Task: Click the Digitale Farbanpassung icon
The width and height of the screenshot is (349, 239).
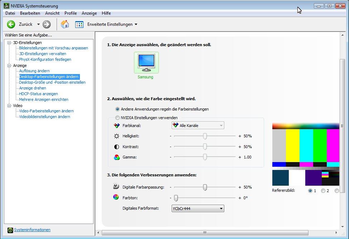Action: click(116, 186)
